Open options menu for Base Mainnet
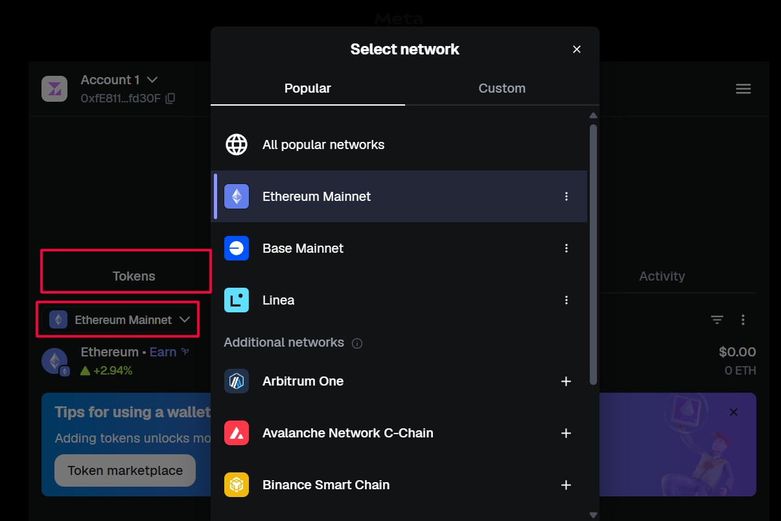 pos(566,248)
